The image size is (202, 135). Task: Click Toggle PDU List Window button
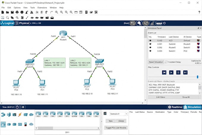[x=116, y=128]
